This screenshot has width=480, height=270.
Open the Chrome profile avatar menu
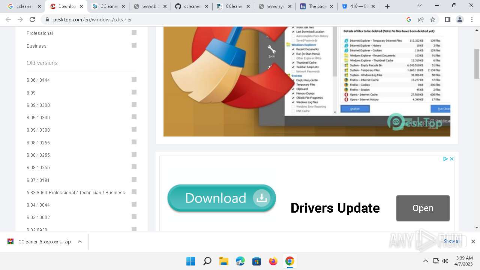point(459,19)
